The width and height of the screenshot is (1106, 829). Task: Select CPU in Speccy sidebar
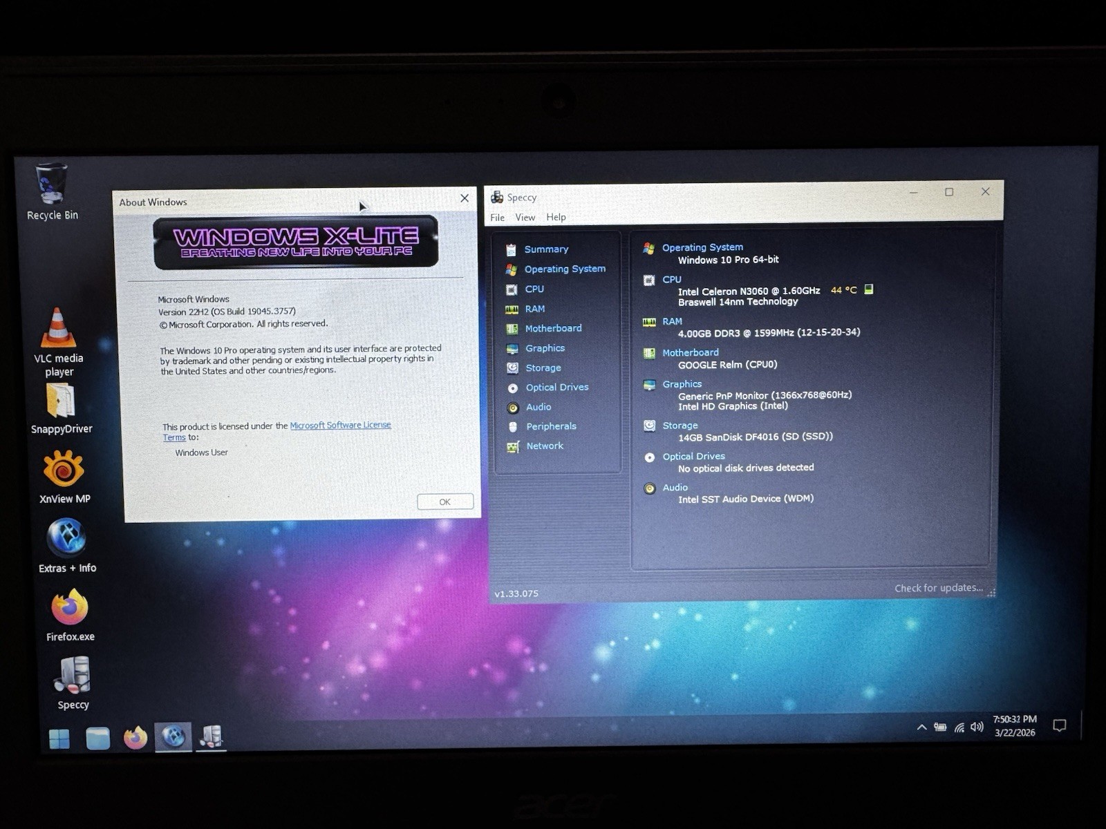pyautogui.click(x=534, y=289)
